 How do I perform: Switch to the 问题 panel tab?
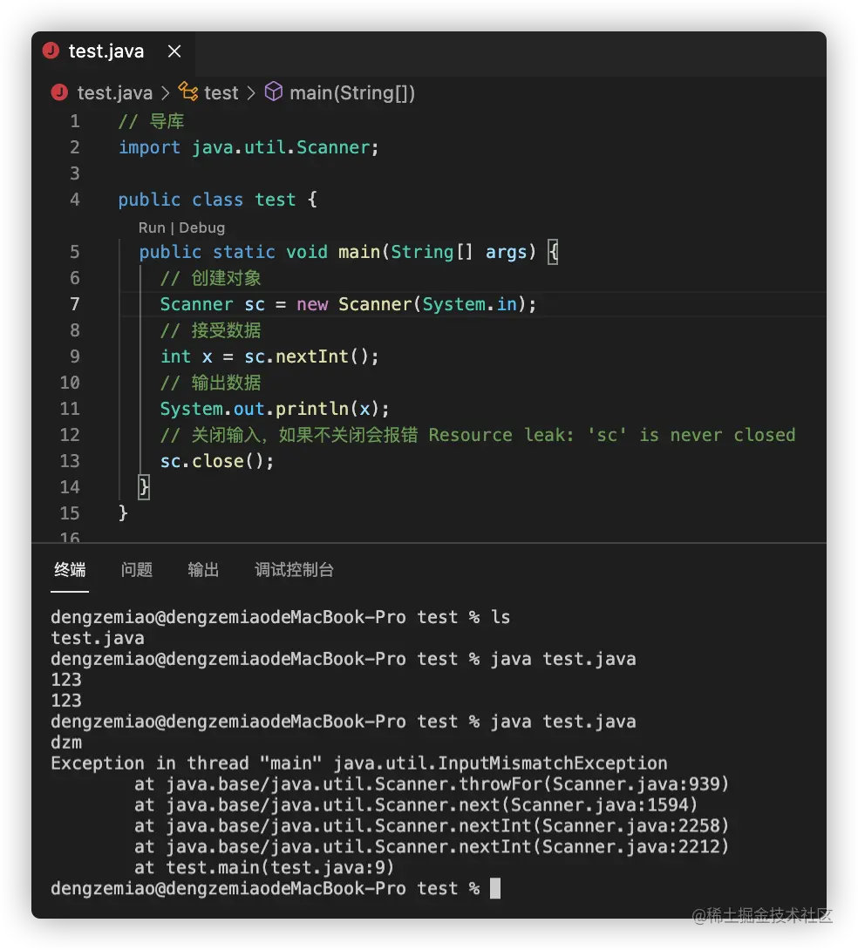click(136, 570)
